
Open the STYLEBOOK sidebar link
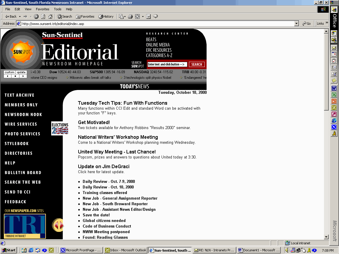tap(17, 144)
